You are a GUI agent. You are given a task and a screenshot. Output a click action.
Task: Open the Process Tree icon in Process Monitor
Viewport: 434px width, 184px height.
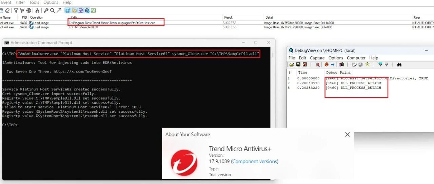pos(37,10)
